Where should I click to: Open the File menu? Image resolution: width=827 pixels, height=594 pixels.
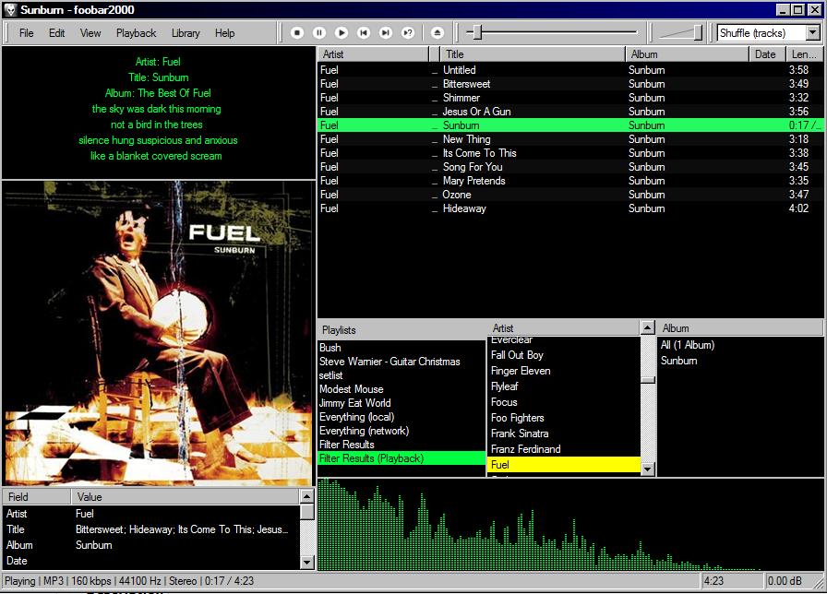tap(27, 33)
